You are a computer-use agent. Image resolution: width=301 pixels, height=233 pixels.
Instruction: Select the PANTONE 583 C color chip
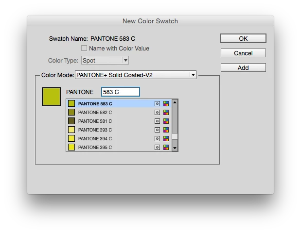[x=71, y=104]
